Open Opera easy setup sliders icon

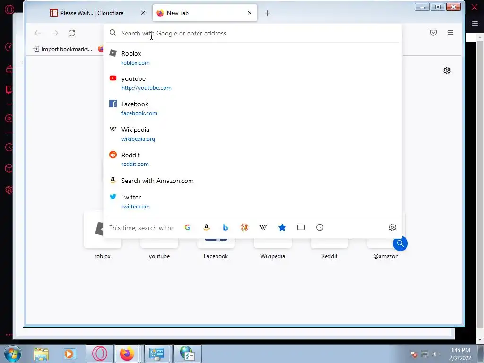pos(475,23)
